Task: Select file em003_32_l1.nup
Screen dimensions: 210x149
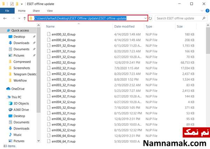Action: [63, 85]
